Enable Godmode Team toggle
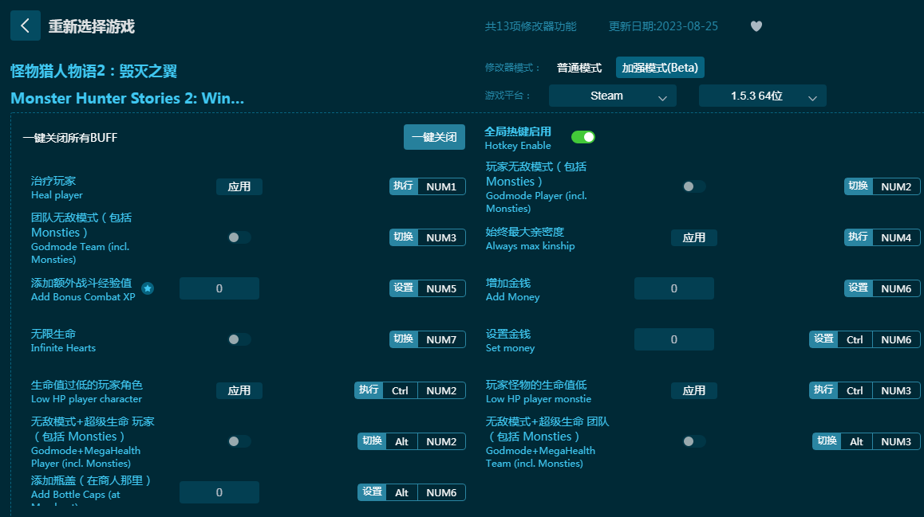 239,237
